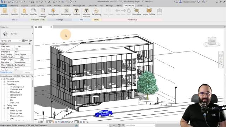
Task: Open View Manager
Action: point(43,13)
